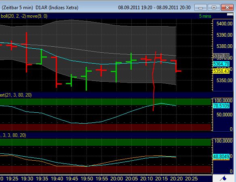Click the 19:35 time axis label
Viewport: 236px width, 182px height.
[42, 179]
